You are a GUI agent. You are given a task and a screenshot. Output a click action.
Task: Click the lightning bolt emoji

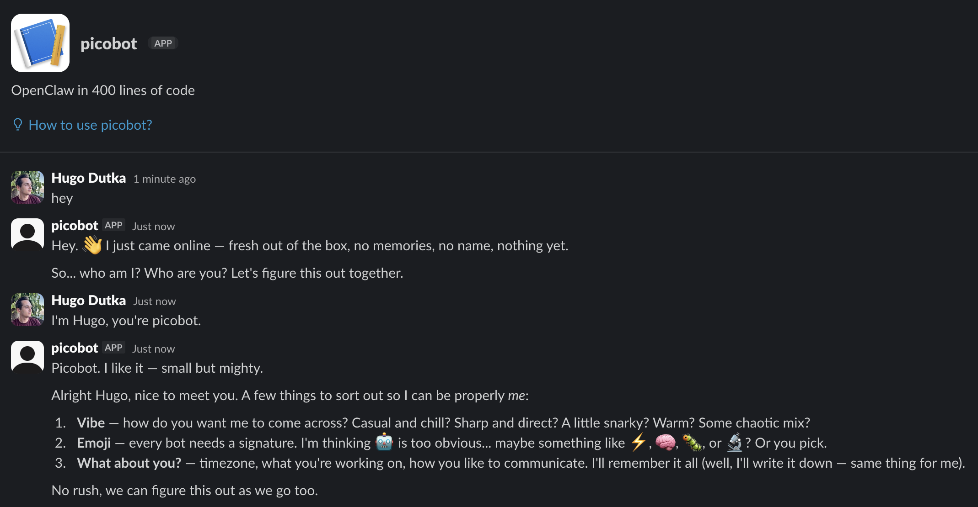coord(638,442)
